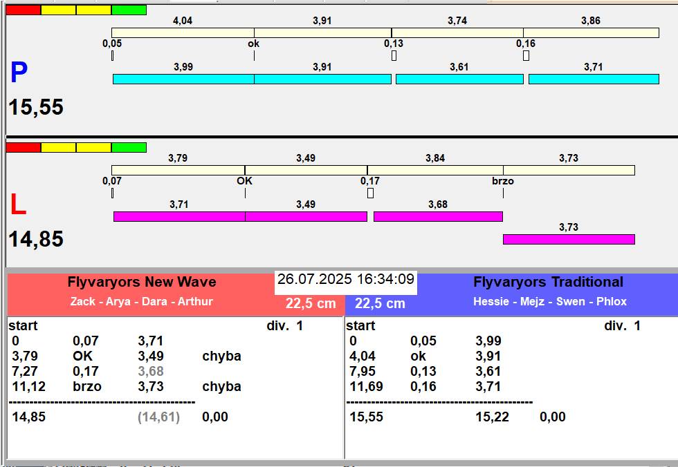Click the 'brzo' entry in left results table
This screenshot has height=467, width=678.
click(x=86, y=387)
